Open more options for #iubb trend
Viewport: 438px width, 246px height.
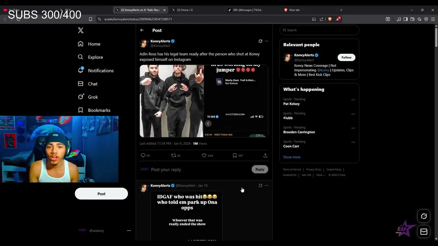pos(353,114)
